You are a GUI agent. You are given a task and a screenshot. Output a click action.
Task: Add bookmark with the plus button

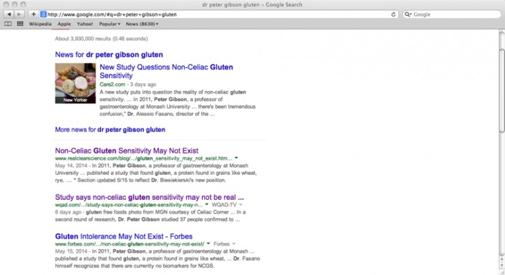click(x=33, y=14)
